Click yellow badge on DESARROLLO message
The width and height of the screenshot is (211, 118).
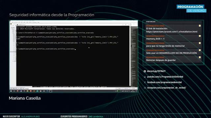coord(200,50)
